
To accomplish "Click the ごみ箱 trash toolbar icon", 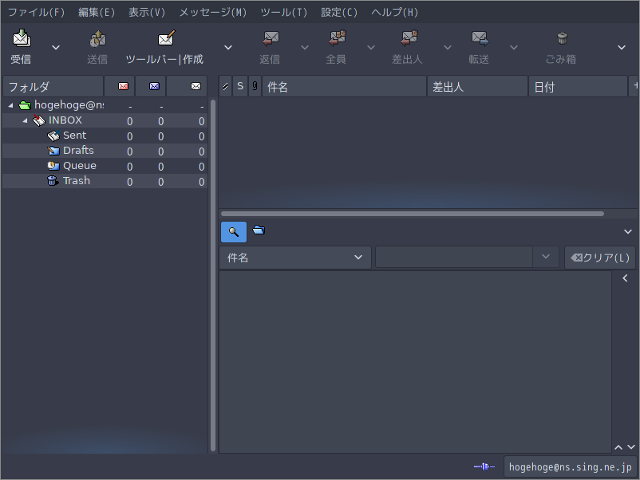I will tap(563, 38).
